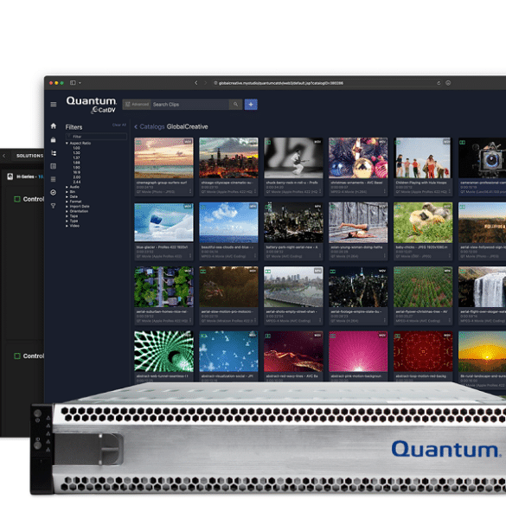Open the kebab menu on blue-glacier clip
This screenshot has height=506, width=506.
click(190, 256)
